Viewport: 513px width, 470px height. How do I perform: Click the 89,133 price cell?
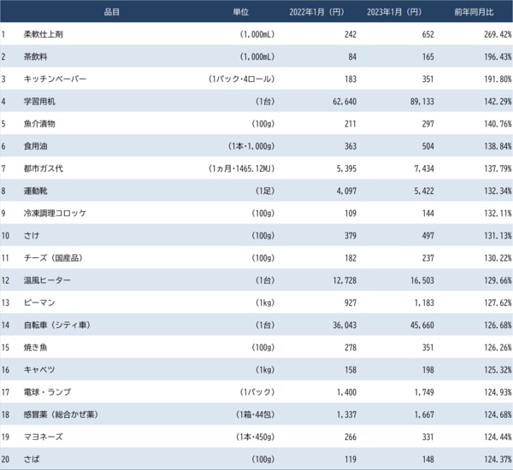pyautogui.click(x=422, y=102)
